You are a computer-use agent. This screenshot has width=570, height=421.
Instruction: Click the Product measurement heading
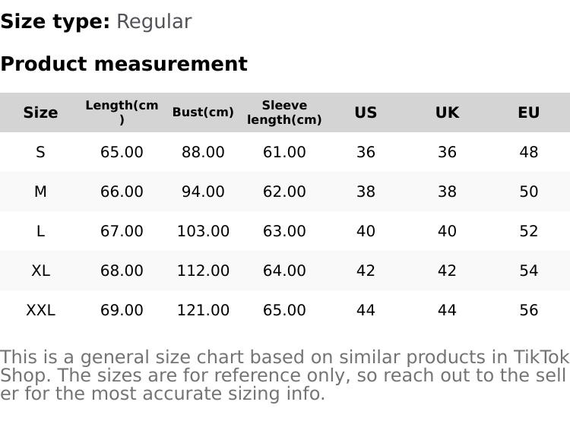coord(124,64)
